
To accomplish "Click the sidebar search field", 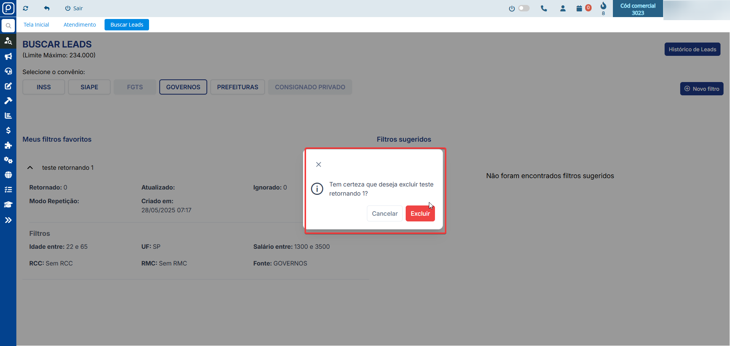I will 8,26.
